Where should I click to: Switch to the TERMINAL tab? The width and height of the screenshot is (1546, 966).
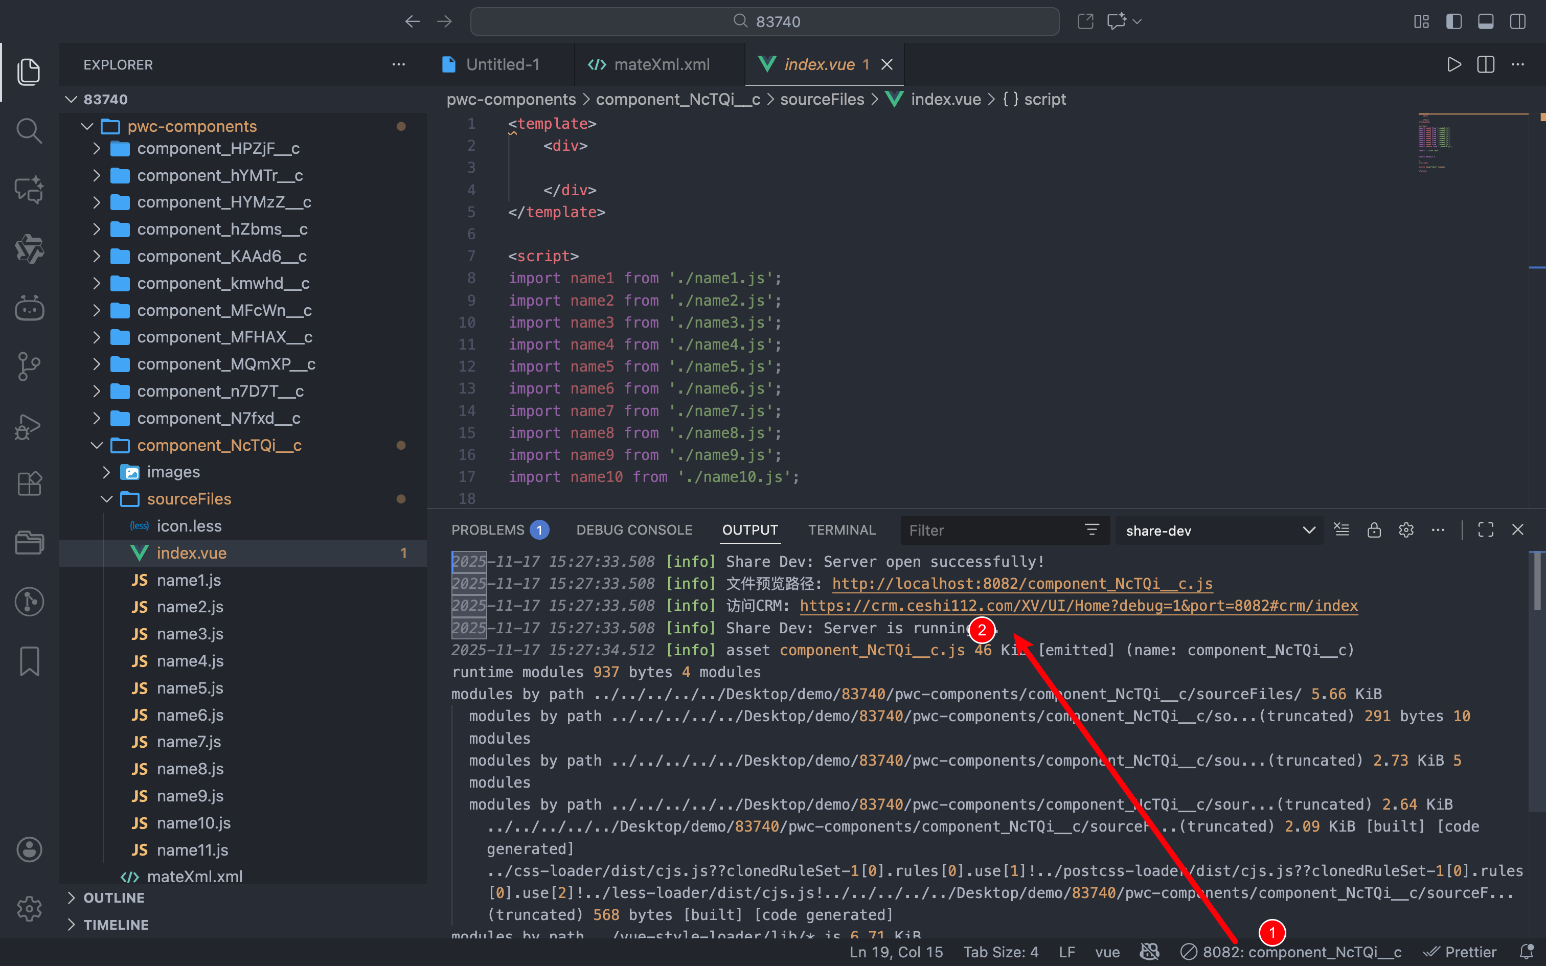pyautogui.click(x=842, y=530)
